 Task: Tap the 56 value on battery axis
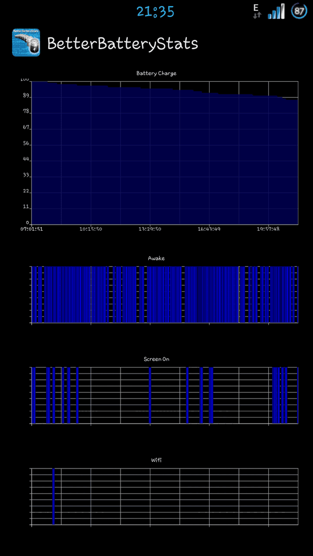[x=26, y=144]
